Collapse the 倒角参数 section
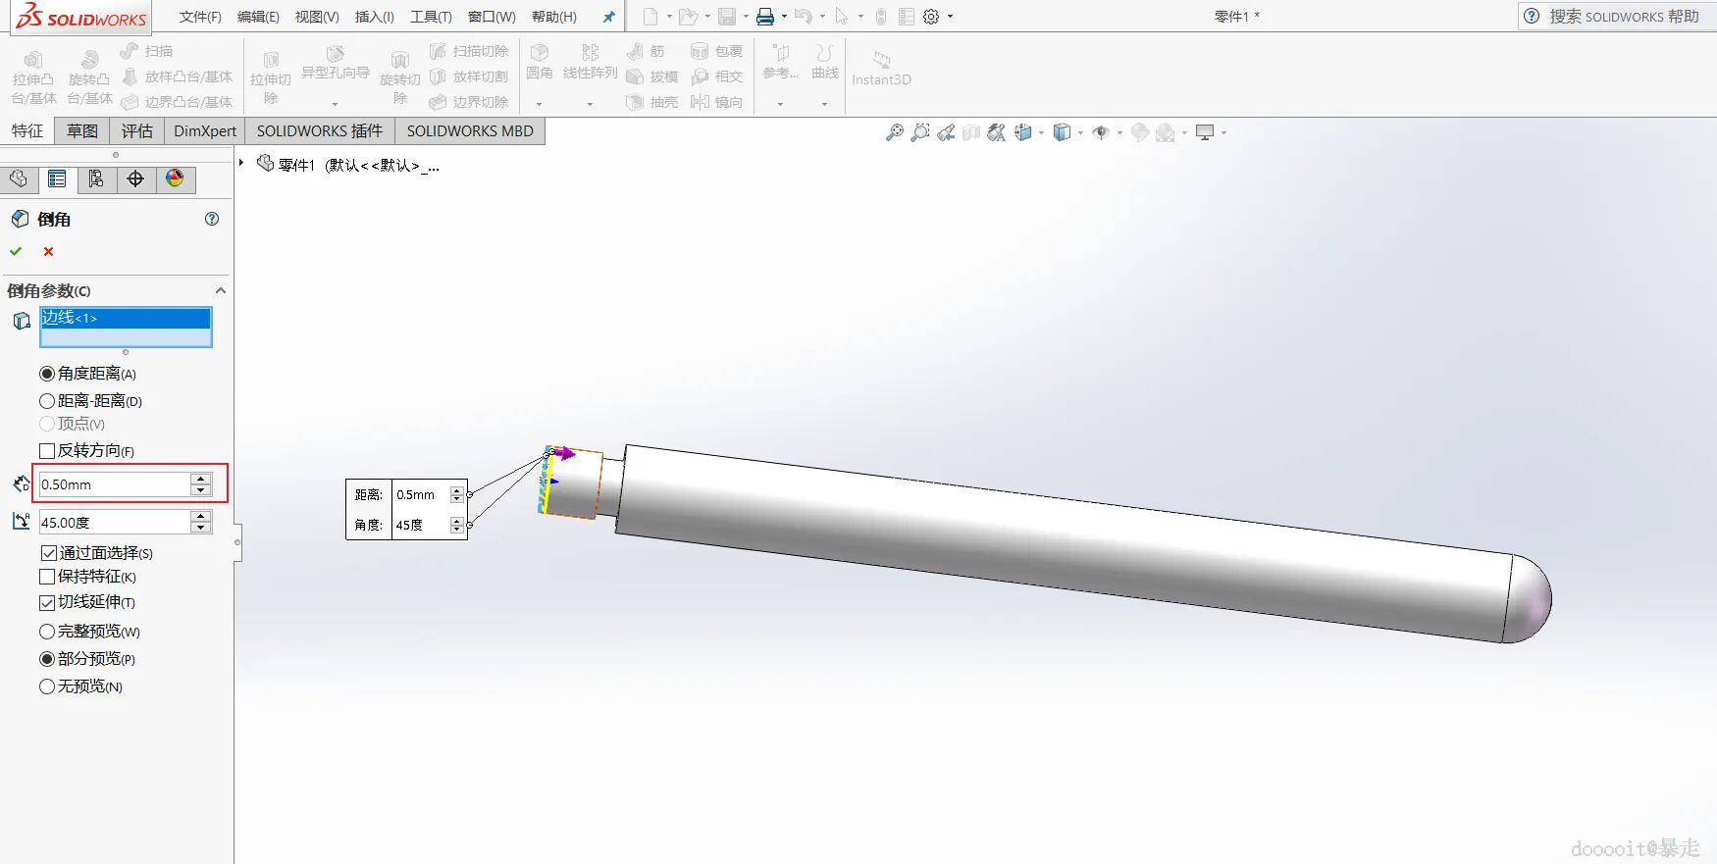 point(221,290)
